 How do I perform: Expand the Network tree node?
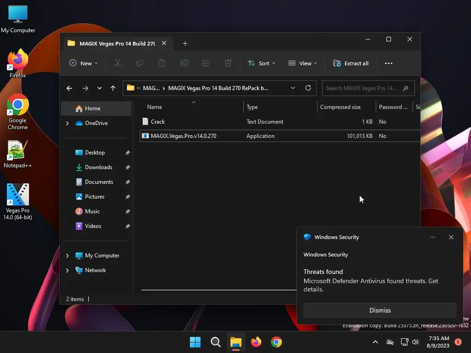pyautogui.click(x=68, y=270)
